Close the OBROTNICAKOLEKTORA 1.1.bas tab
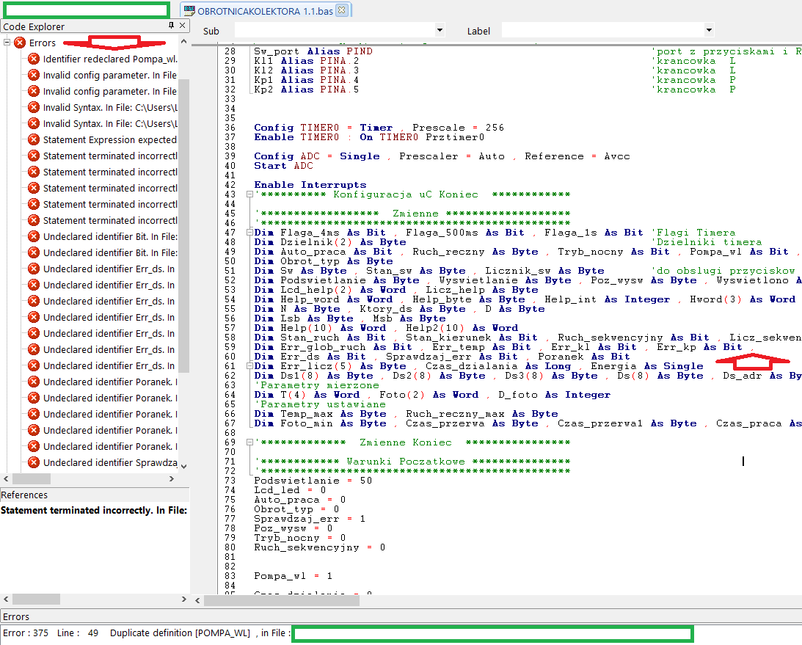 click(x=341, y=10)
